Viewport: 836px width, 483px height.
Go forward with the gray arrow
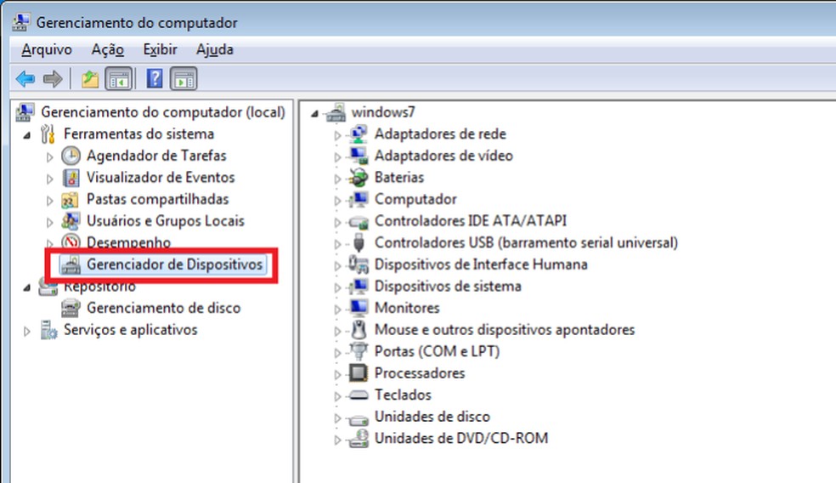pos(53,80)
